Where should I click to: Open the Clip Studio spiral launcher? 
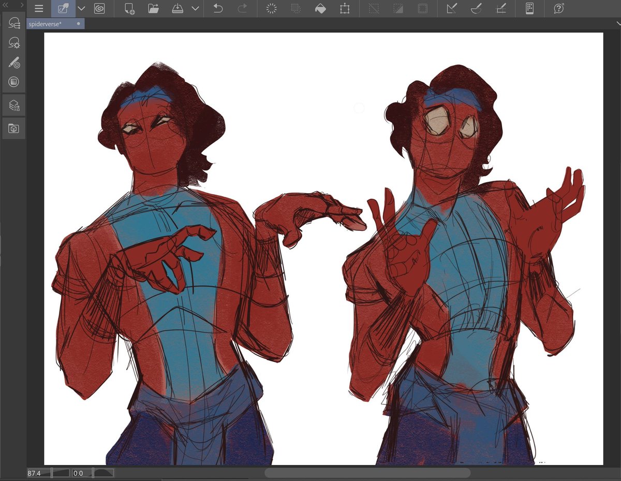pyautogui.click(x=99, y=8)
